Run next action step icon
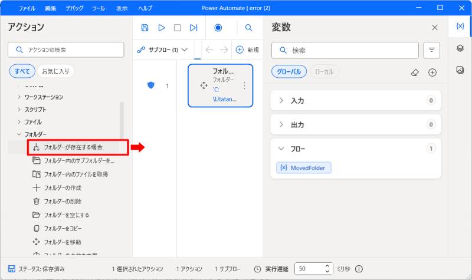The width and height of the screenshot is (472, 280). (194, 28)
